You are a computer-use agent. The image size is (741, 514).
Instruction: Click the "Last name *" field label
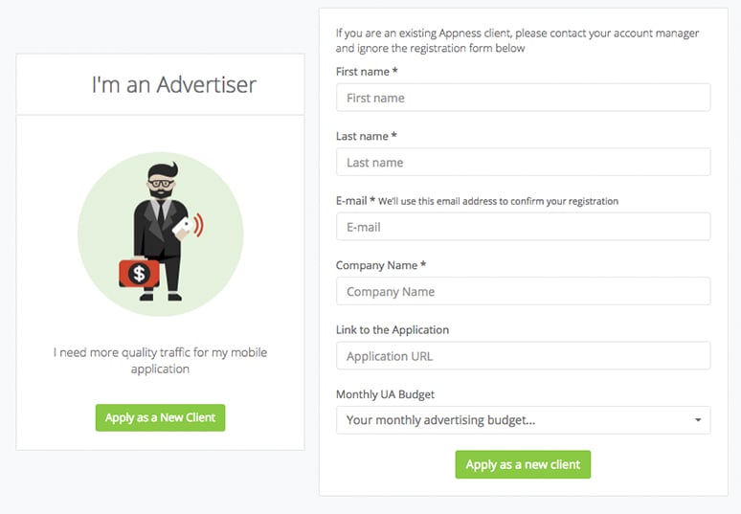[366, 137]
